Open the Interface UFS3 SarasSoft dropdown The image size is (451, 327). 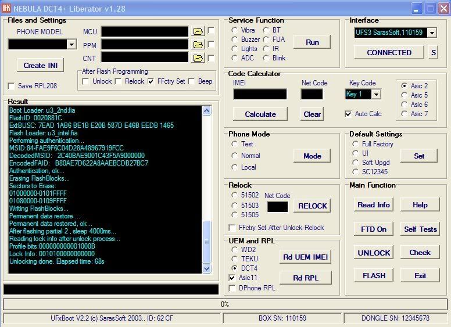(x=431, y=33)
